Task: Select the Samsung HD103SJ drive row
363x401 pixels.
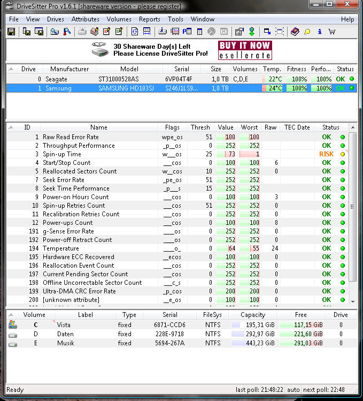Action: pyautogui.click(x=181, y=88)
